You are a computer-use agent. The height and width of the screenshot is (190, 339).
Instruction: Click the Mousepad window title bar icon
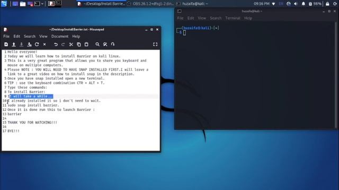point(5,30)
